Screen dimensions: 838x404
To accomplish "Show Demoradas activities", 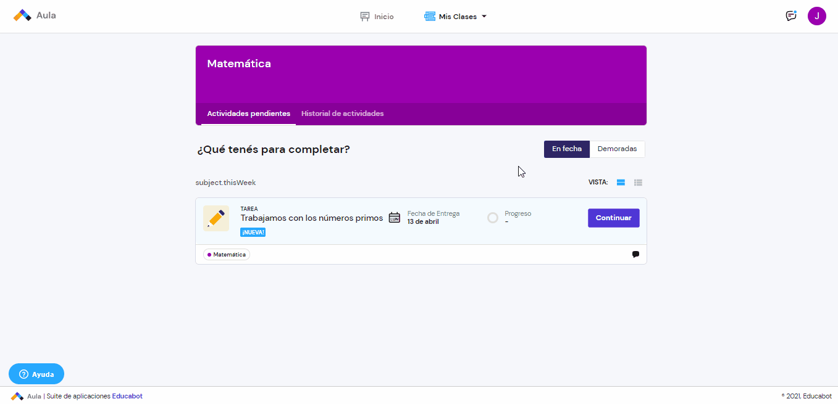I will point(618,149).
